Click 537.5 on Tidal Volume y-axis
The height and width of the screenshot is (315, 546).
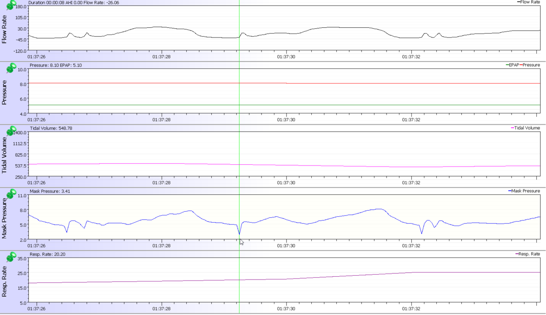(x=21, y=166)
